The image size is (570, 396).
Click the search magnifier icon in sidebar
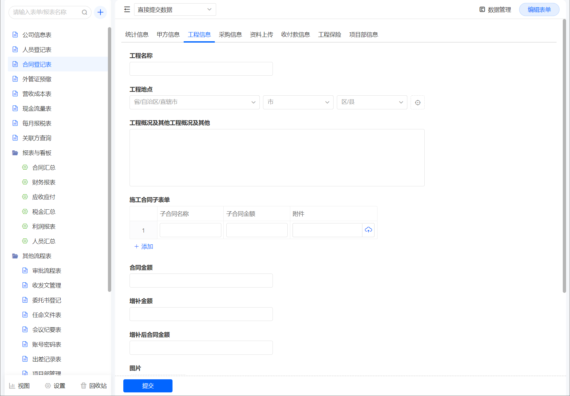84,12
